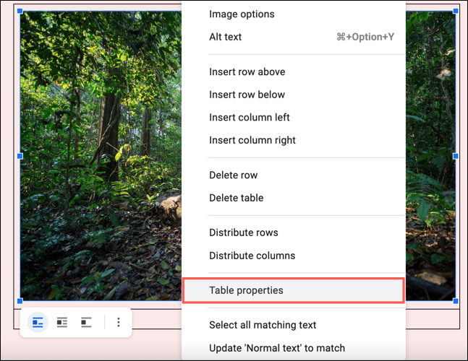
Task: Click the bottom-right image resize handle
Action: [456, 301]
